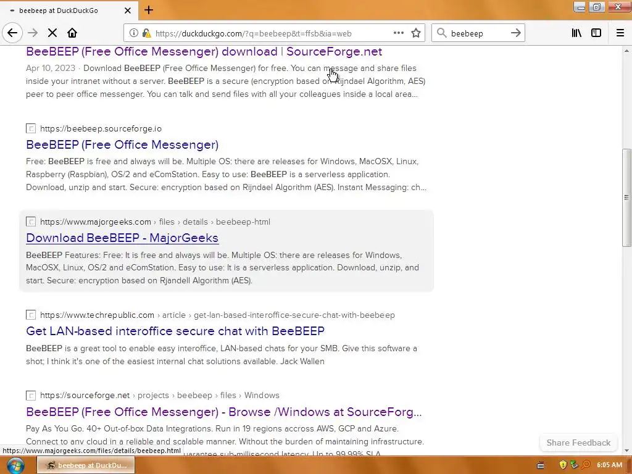Open the Firefox hamburger menu
The width and height of the screenshot is (632, 474).
(620, 33)
